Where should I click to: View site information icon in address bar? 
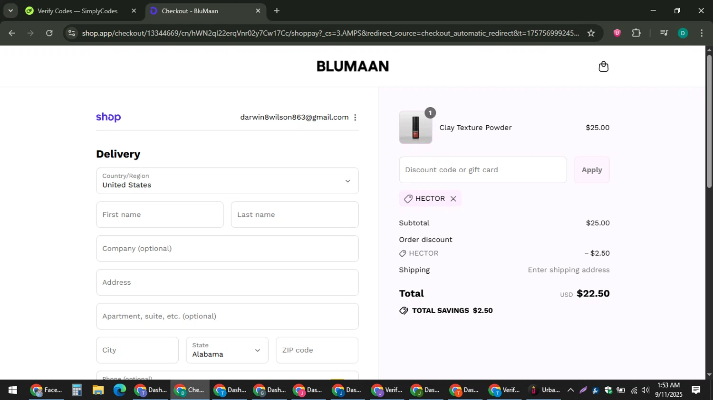point(72,33)
